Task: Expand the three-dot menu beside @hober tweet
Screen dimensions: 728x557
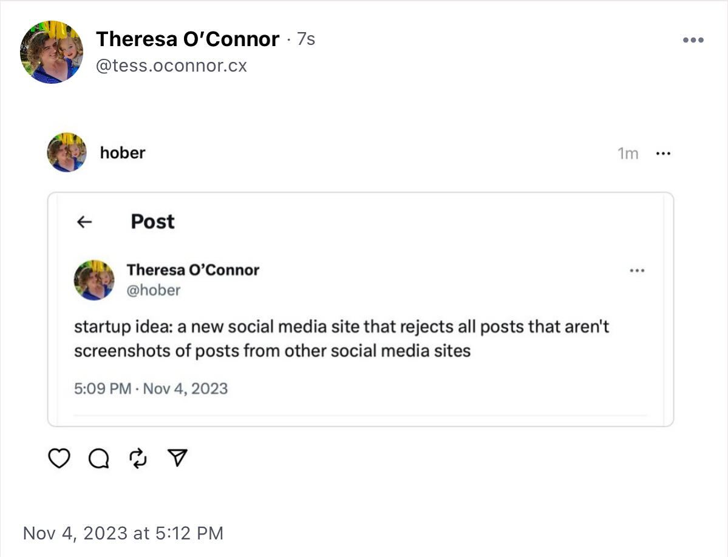Action: tap(637, 271)
